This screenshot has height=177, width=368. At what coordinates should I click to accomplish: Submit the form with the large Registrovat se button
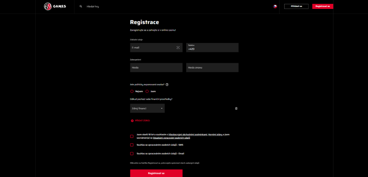tap(156, 173)
